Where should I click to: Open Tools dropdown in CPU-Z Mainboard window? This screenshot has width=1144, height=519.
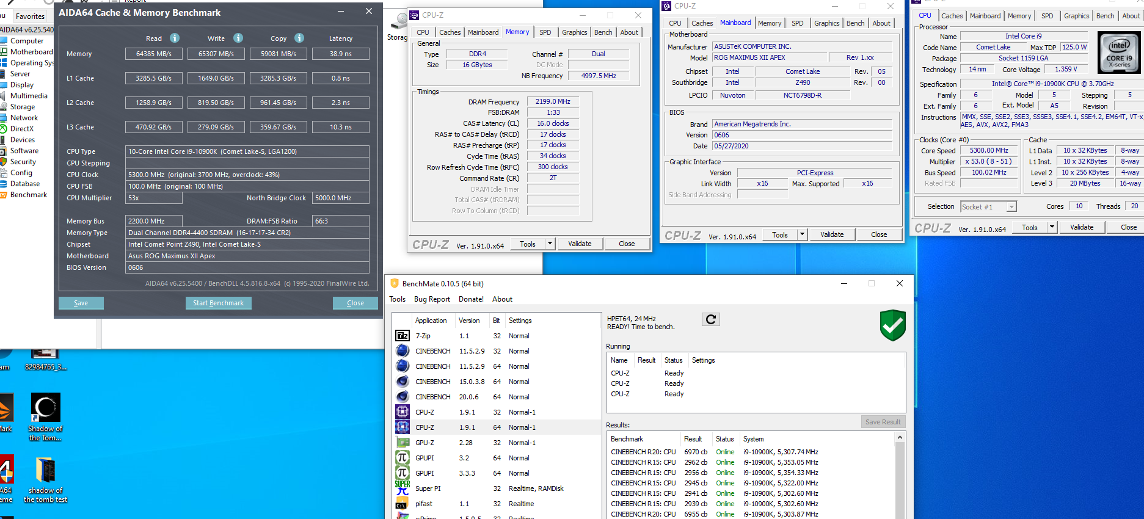coord(802,234)
